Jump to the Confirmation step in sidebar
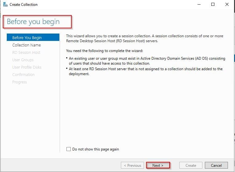 pyautogui.click(x=23, y=75)
